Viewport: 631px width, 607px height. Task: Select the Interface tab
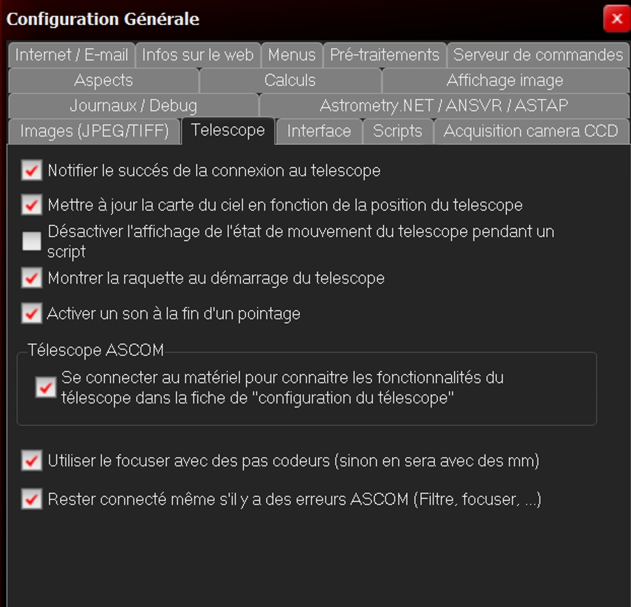319,131
